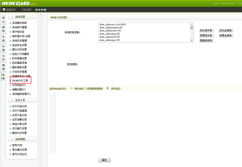
Task: Collapse the 系统帮助 section header
Action: [22, 139]
